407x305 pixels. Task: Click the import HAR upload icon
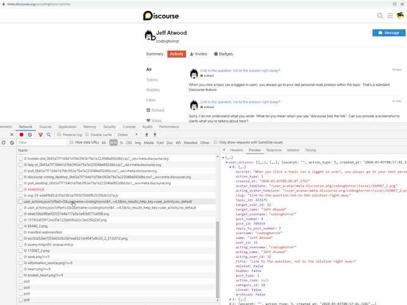[146, 135]
